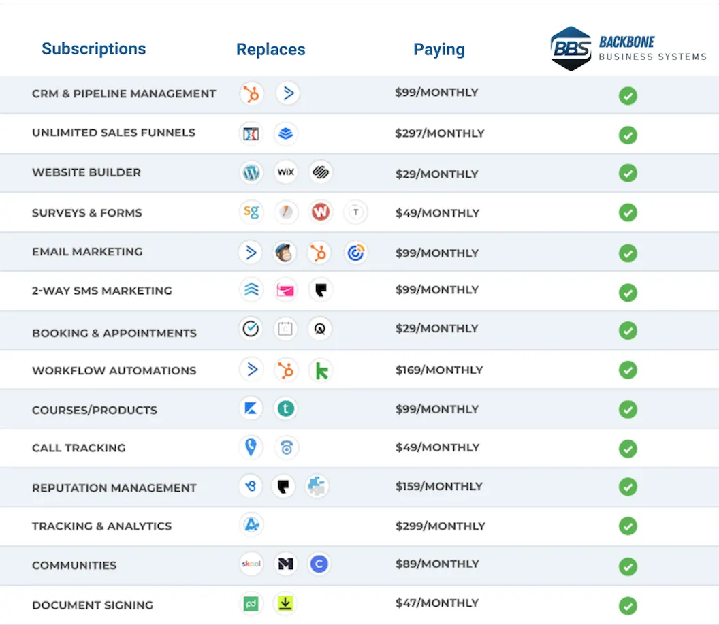
Task: Click the blue A icon in Tracking & Analytics row
Action: (x=252, y=525)
